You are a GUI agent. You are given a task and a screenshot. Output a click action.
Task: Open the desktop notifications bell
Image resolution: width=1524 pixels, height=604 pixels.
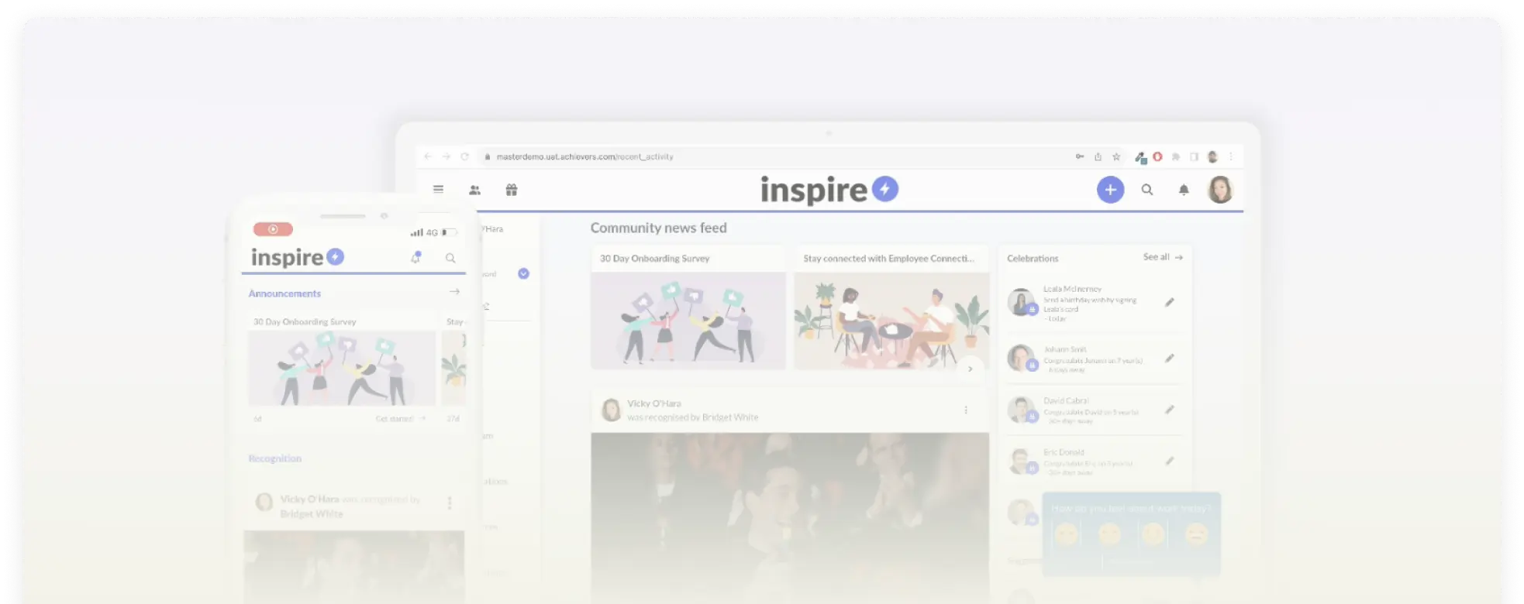(1184, 190)
